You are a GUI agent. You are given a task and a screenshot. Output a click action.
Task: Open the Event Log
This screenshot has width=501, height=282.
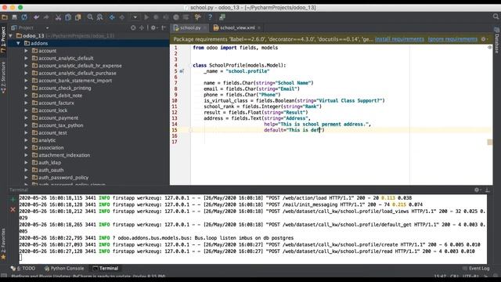[x=476, y=268]
